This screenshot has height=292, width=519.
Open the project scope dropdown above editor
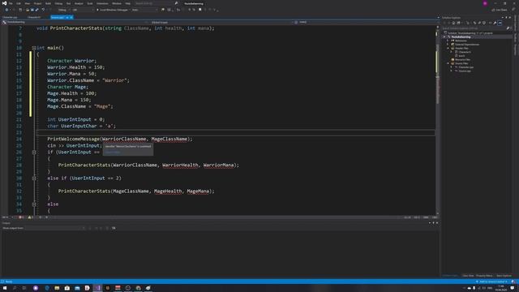[75, 22]
